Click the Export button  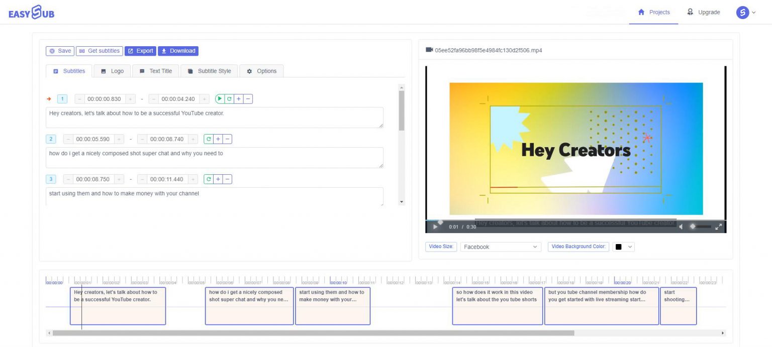click(140, 51)
